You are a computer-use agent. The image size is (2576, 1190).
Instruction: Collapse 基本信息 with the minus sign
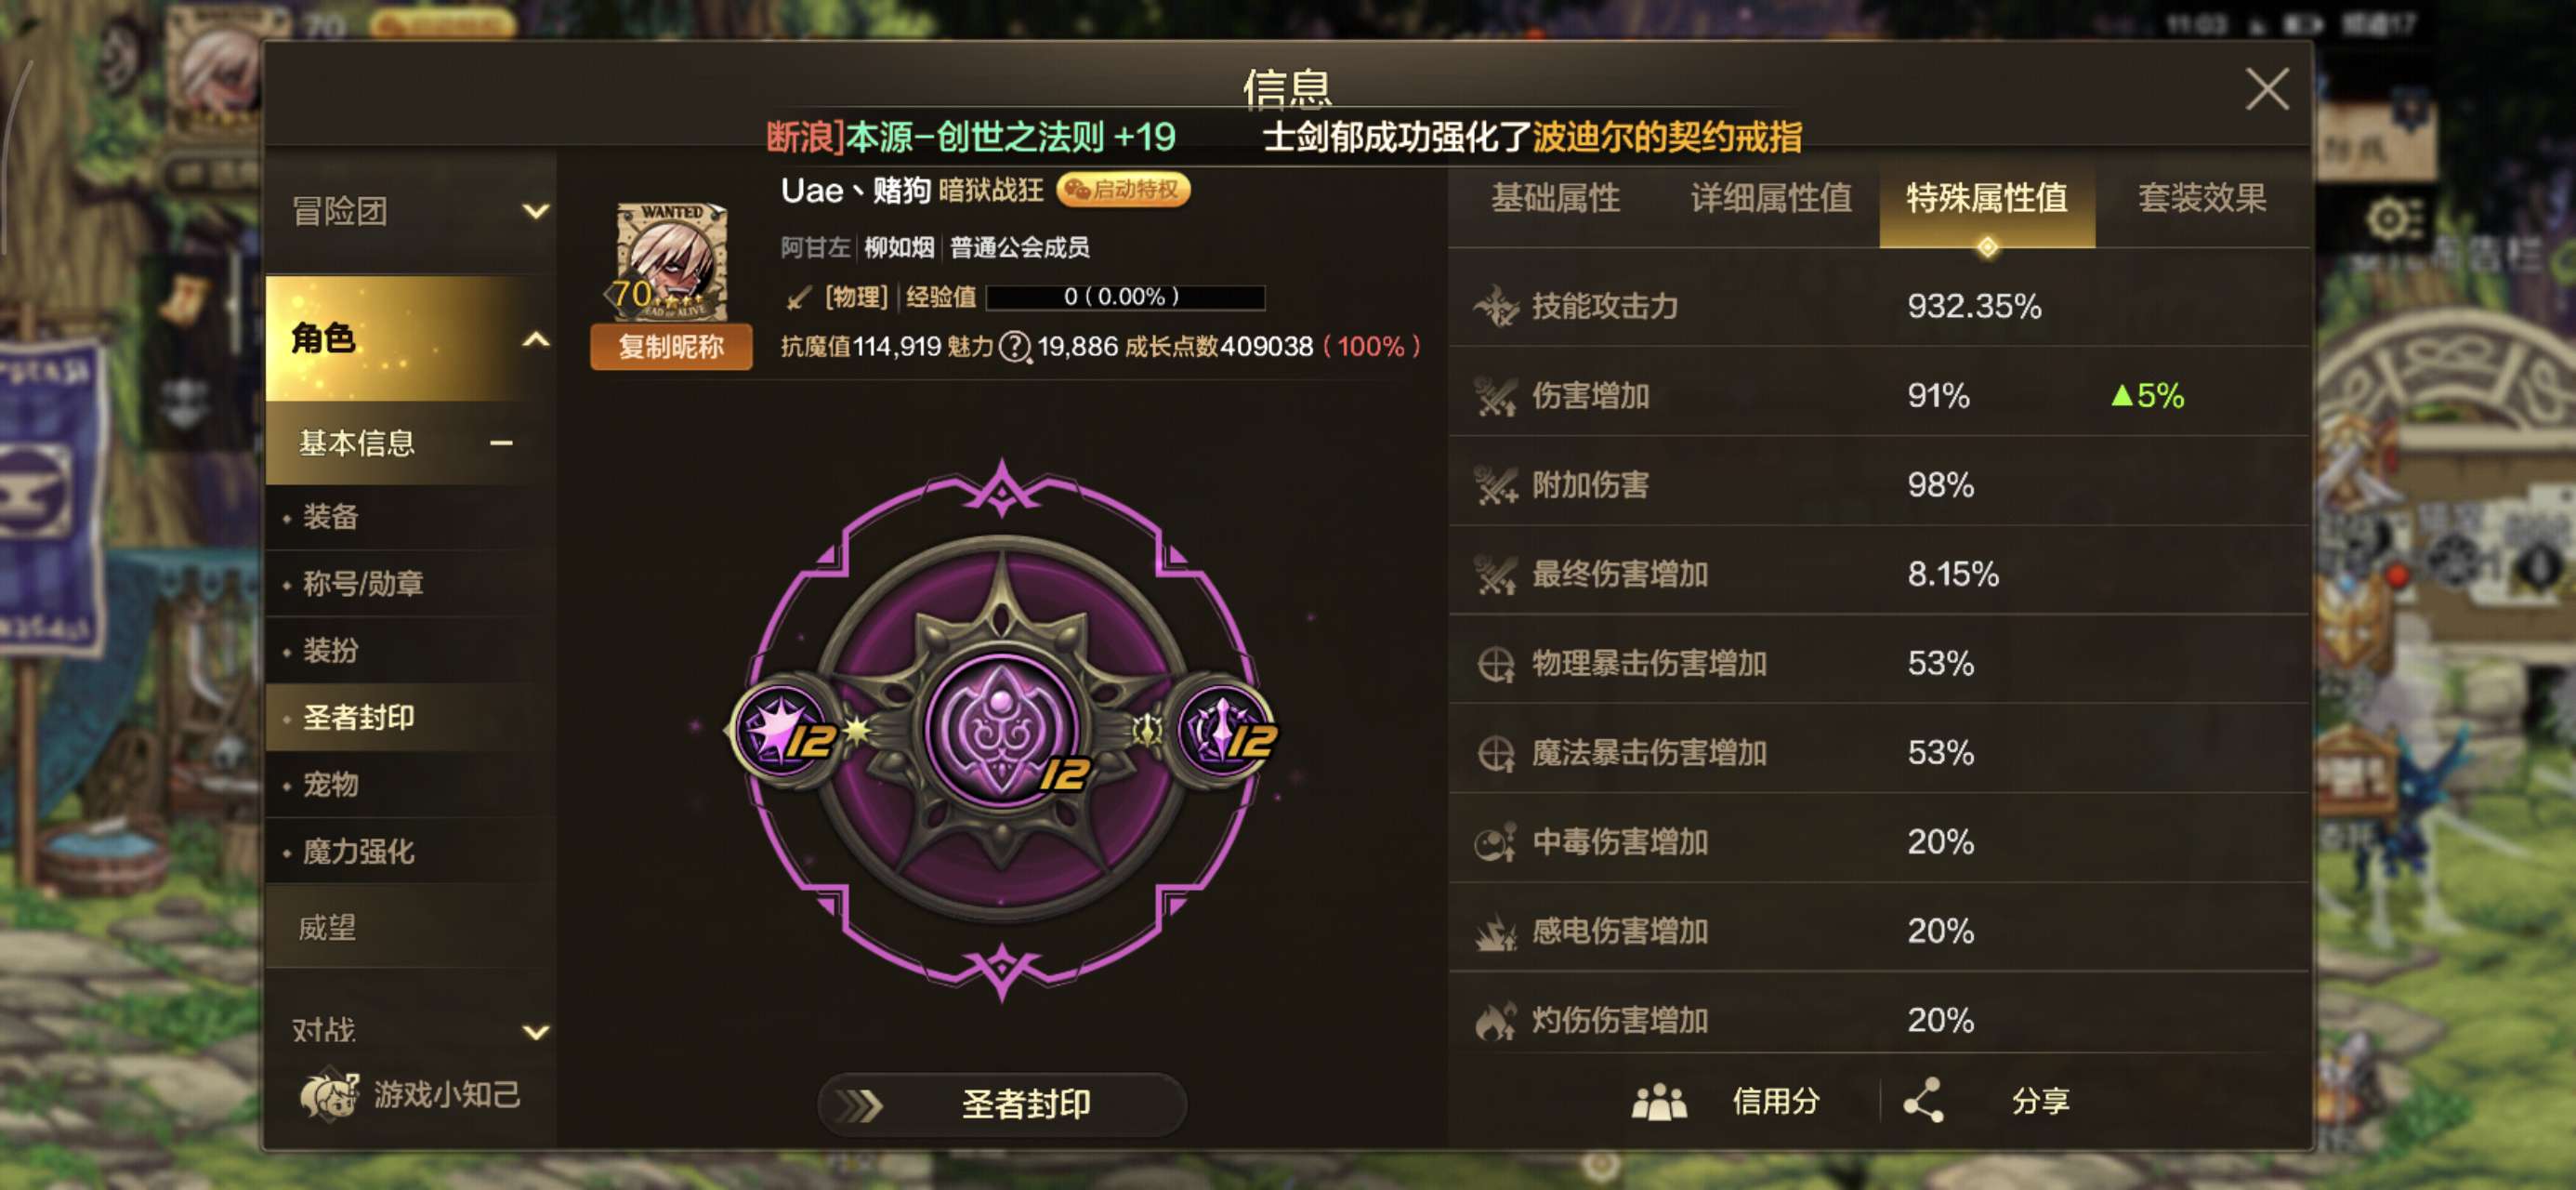pyautogui.click(x=501, y=443)
